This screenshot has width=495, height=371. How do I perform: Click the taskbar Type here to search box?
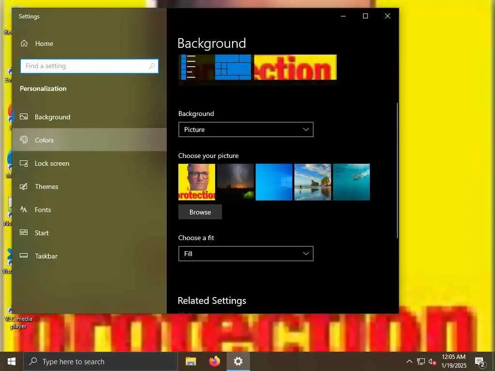click(x=100, y=361)
